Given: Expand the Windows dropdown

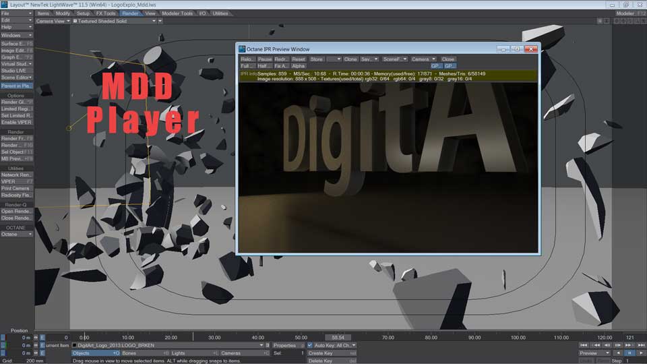Looking at the screenshot, I should click(x=16, y=36).
